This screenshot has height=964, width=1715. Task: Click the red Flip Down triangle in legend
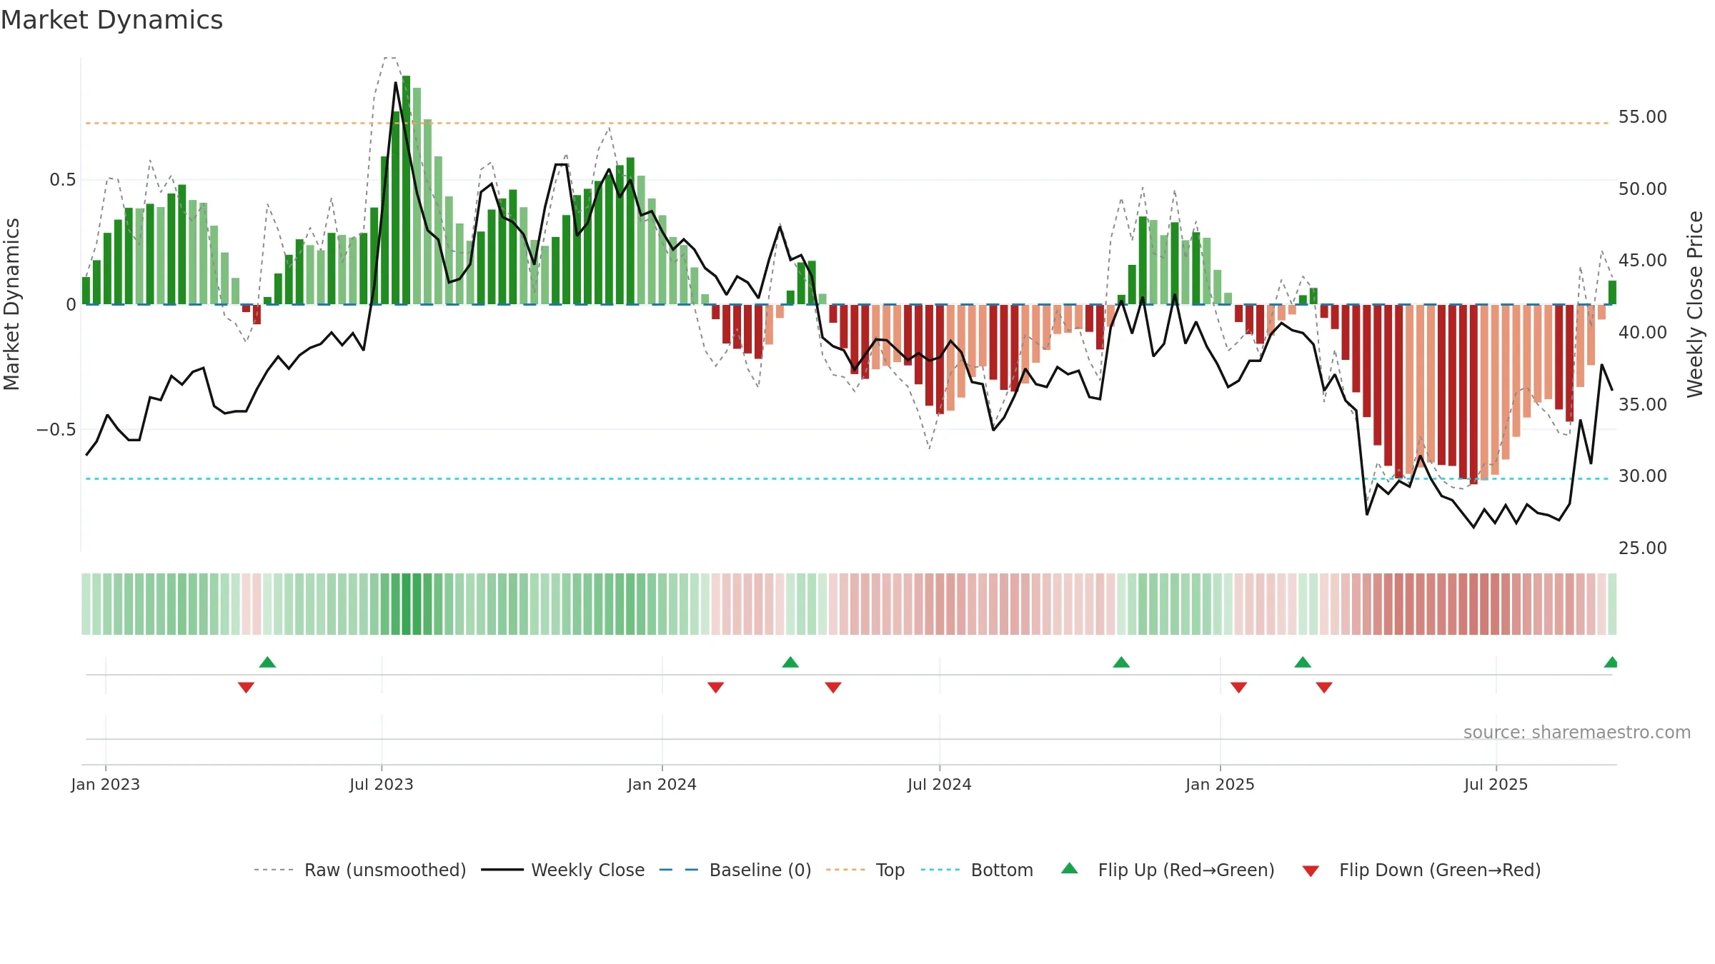[x=1311, y=871]
